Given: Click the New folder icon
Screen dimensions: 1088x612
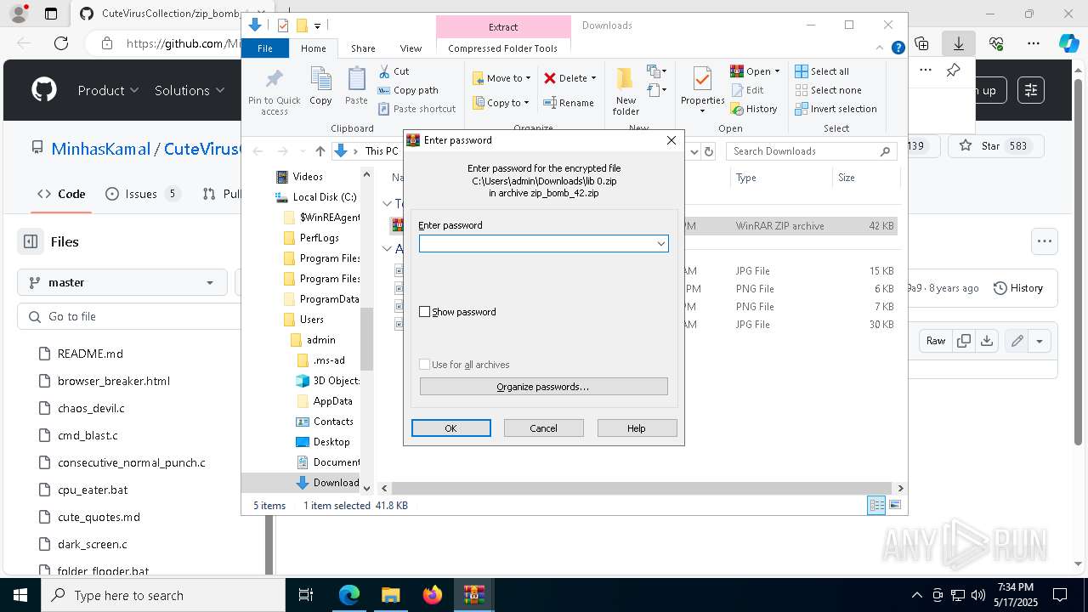Looking at the screenshot, I should pyautogui.click(x=626, y=79).
